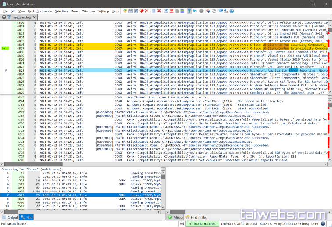The height and width of the screenshot is (227, 332).
Task: Click the blue undo arrow icon
Action: coord(195,11)
